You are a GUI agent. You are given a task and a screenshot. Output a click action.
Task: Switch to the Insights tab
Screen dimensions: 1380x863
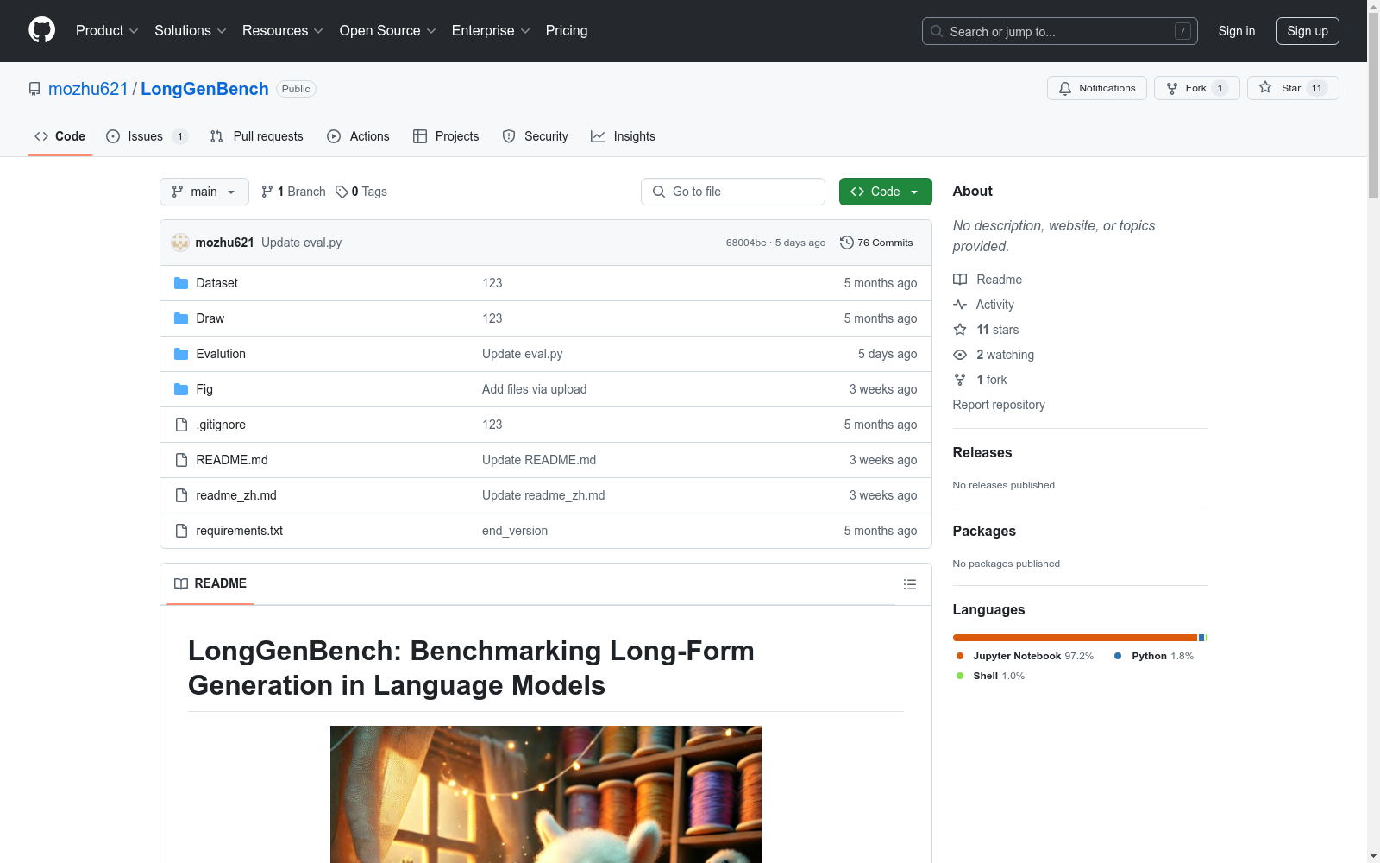click(x=623, y=136)
